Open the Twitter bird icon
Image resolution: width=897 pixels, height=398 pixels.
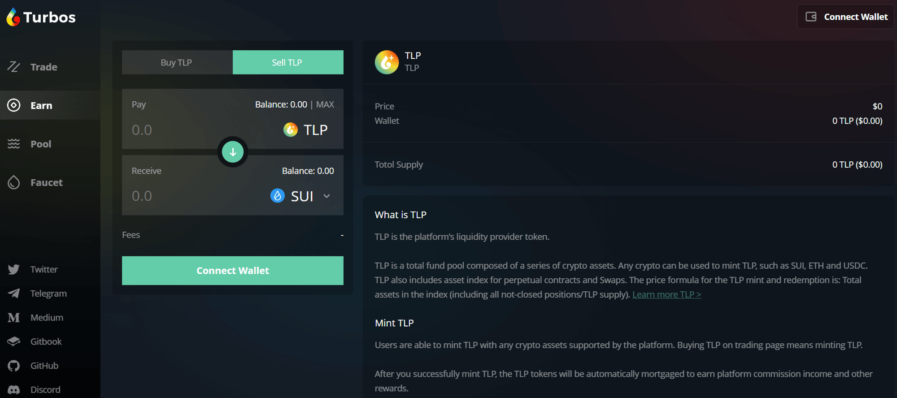[x=14, y=269]
